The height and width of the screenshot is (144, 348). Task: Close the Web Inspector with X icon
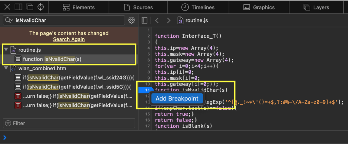7,7
